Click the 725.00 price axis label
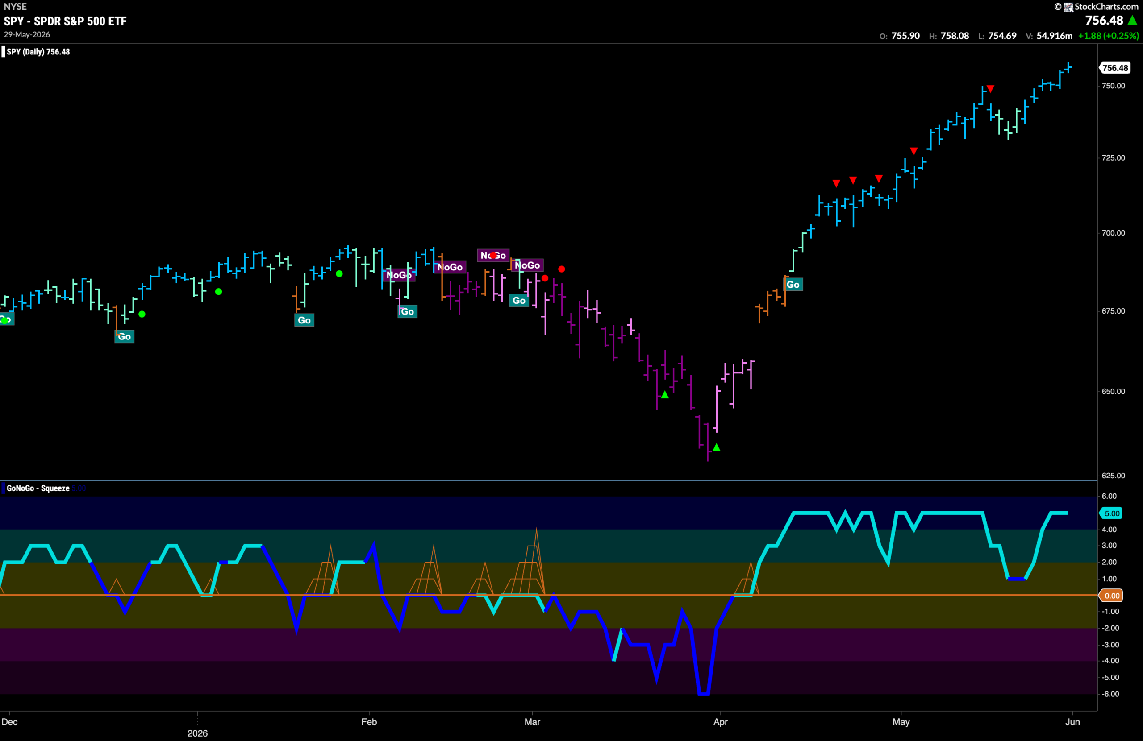 coord(1113,158)
